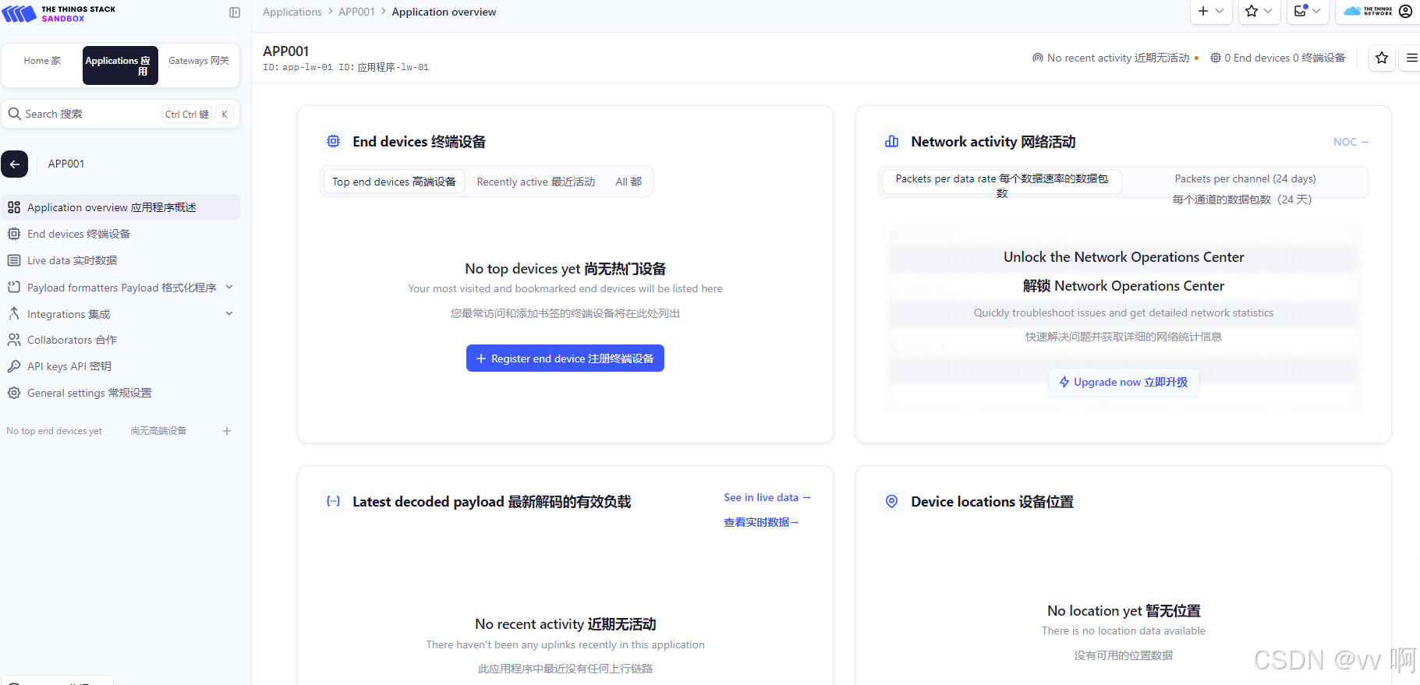This screenshot has height=685, width=1420.
Task: Click the Live data list icon
Action: click(14, 260)
